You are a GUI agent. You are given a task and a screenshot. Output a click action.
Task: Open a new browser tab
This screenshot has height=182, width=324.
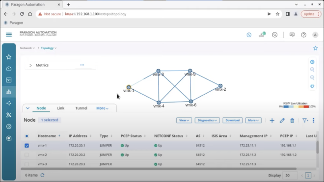tap(68, 4)
